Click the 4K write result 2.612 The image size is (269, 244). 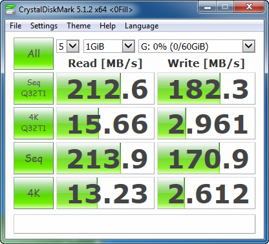[206, 193]
